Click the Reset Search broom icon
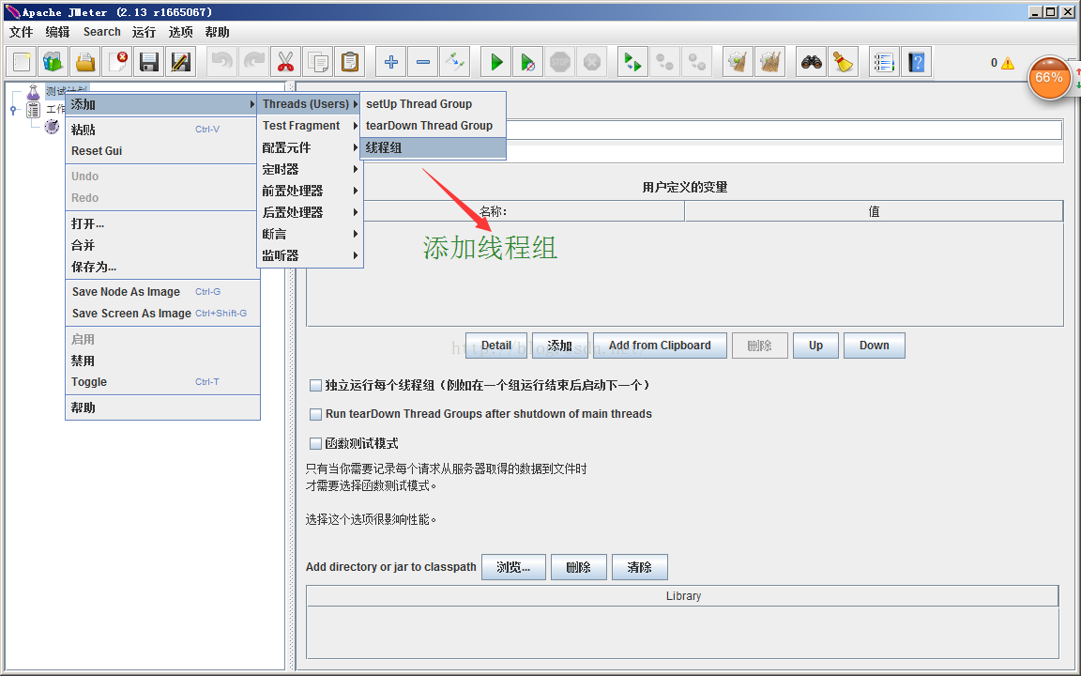Viewport: 1081px width, 676px height. 844,62
